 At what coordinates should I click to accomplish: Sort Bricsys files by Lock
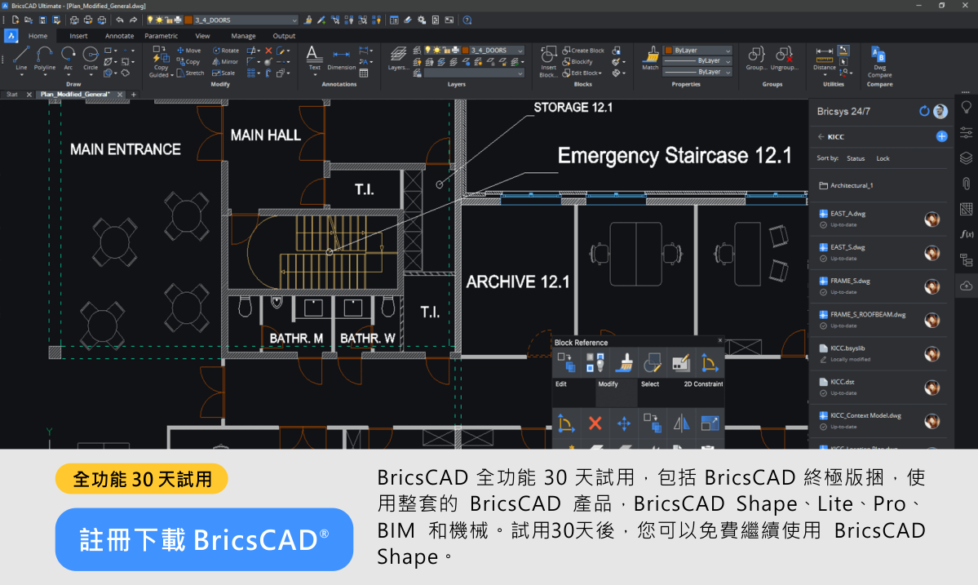tap(883, 158)
